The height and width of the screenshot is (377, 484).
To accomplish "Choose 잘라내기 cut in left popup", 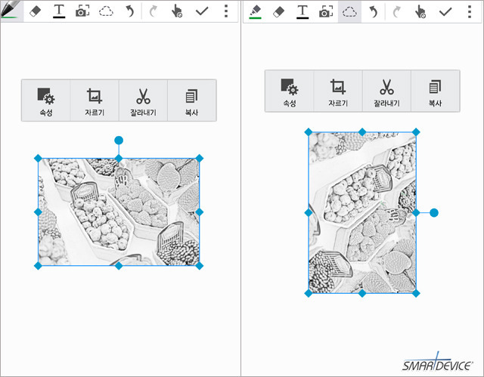I will tap(143, 100).
